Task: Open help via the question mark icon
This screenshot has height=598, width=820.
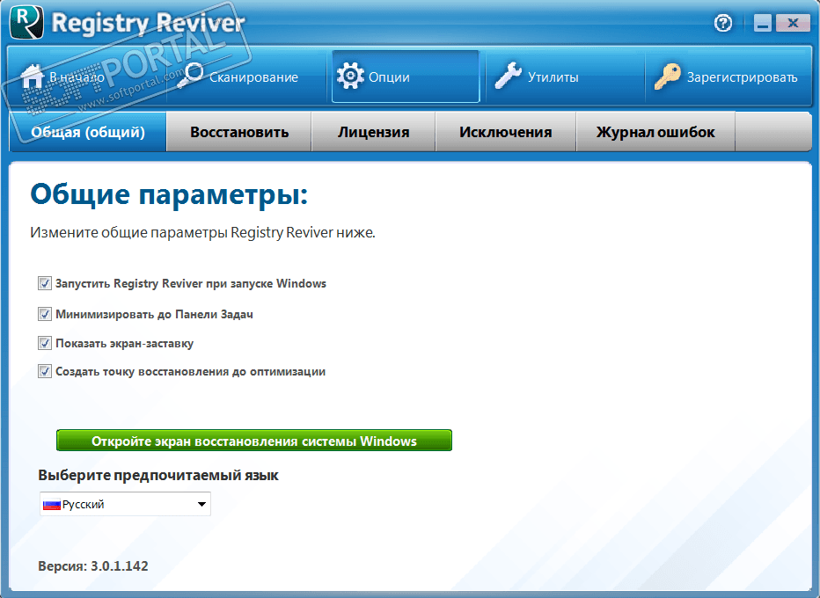Action: (x=723, y=23)
